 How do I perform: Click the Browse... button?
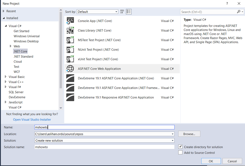click(x=189, y=134)
